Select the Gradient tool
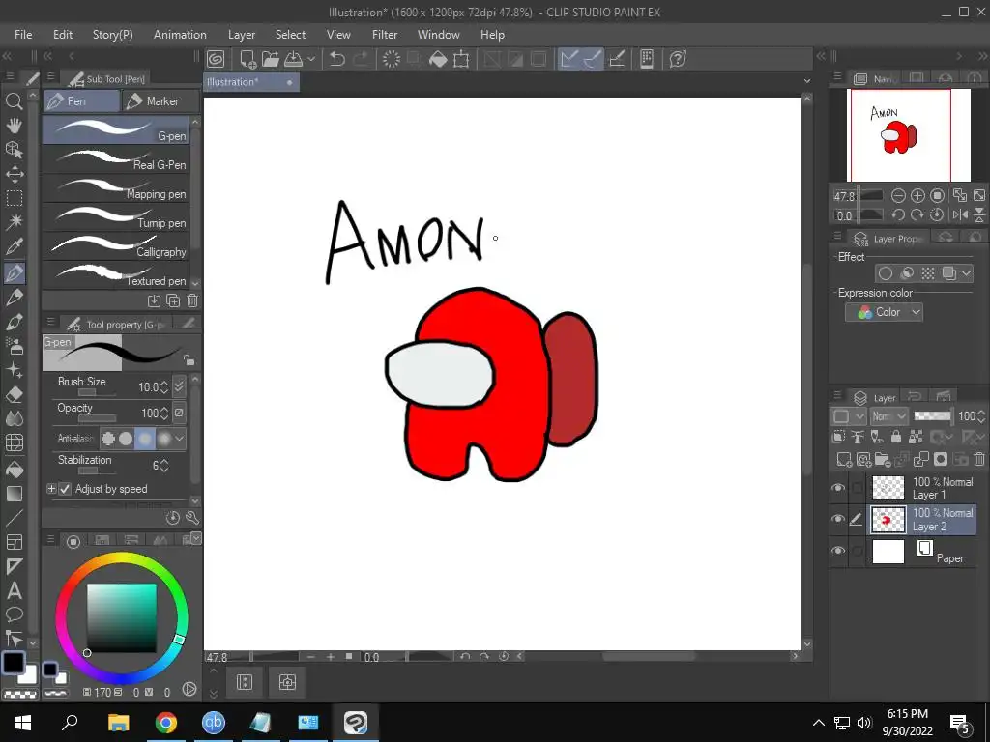Image resolution: width=990 pixels, height=742 pixels. (x=14, y=494)
